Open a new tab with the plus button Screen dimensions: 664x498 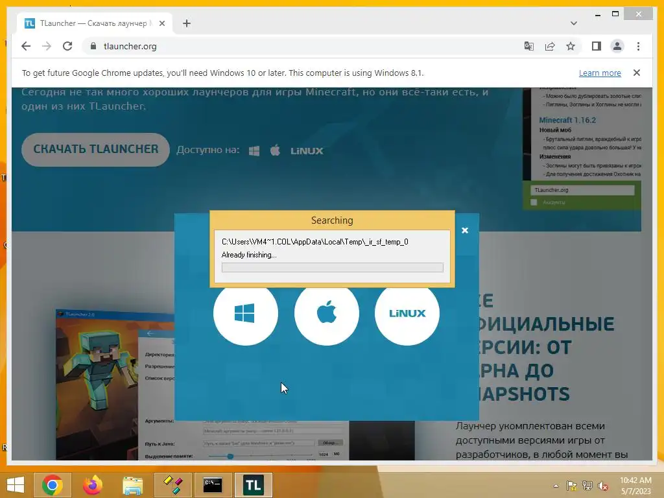(187, 23)
